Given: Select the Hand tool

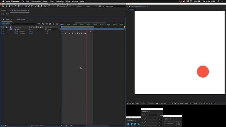Looking at the screenshot, I should (10, 6).
